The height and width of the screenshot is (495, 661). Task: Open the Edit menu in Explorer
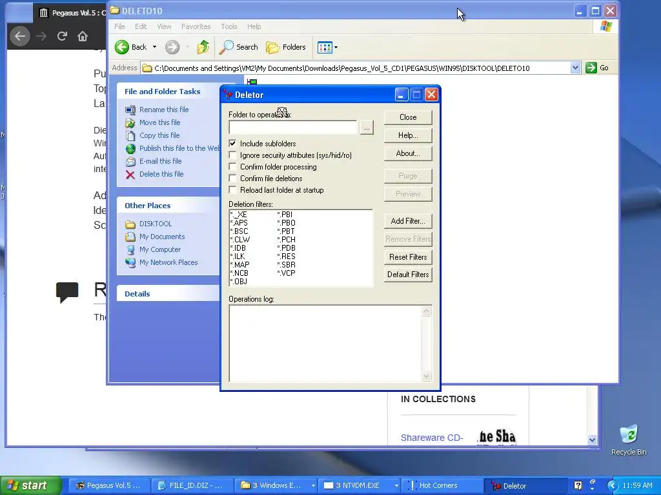[141, 26]
